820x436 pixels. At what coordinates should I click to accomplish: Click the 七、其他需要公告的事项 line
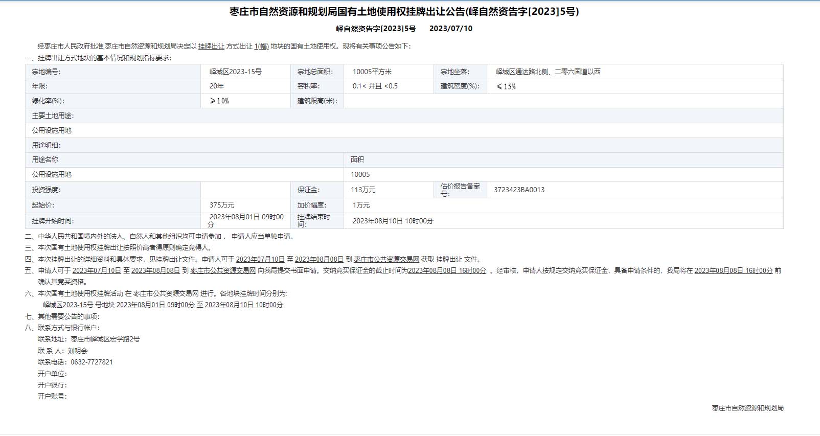pyautogui.click(x=62, y=316)
